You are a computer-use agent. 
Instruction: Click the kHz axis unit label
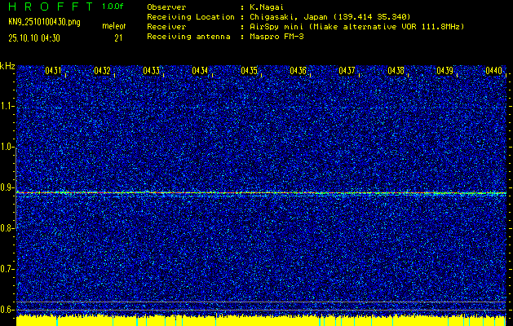coord(7,65)
